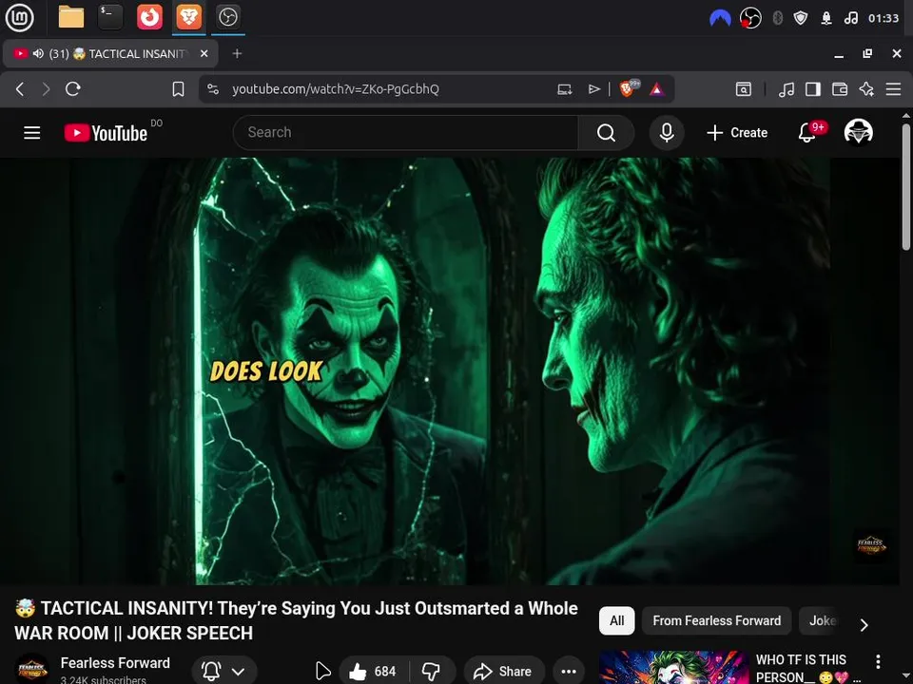913x684 pixels.
Task: Open the WHO TF IS THIS PERSON thumbnail
Action: (673, 667)
